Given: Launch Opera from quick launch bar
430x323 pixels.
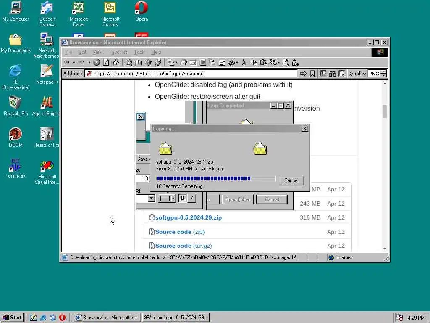Looking at the screenshot, I should tap(62, 318).
